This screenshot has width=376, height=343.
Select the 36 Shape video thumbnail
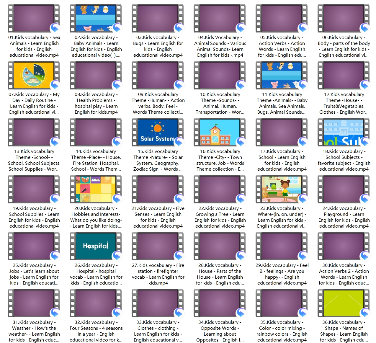click(344, 303)
